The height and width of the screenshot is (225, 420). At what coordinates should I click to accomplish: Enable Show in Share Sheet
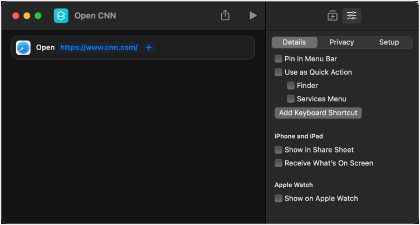279,150
